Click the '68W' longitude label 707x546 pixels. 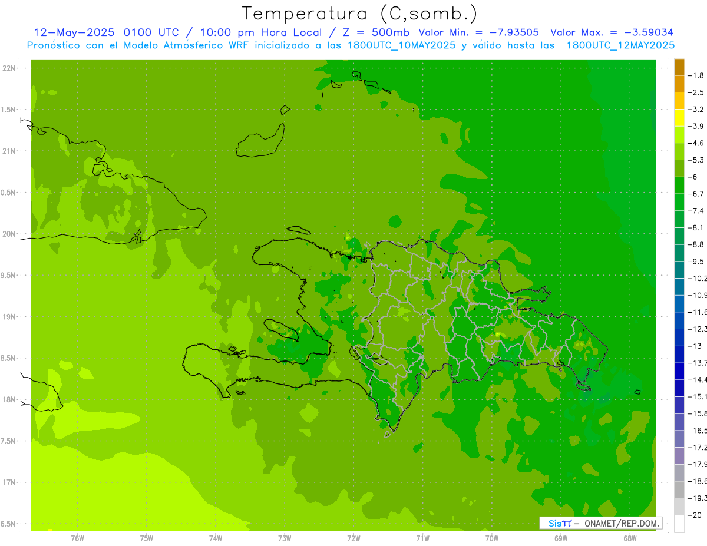(x=630, y=538)
